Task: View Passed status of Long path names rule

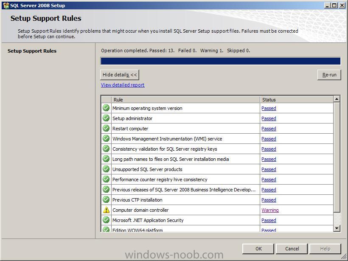Action: (x=269, y=159)
